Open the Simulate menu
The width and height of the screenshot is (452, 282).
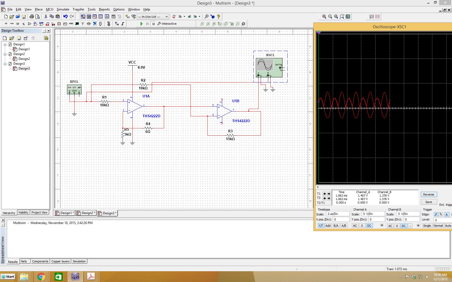point(63,9)
